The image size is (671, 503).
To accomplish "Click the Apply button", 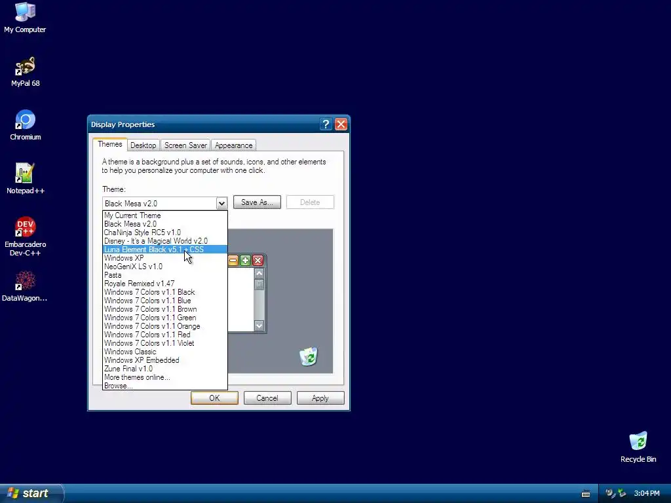I will tap(320, 398).
